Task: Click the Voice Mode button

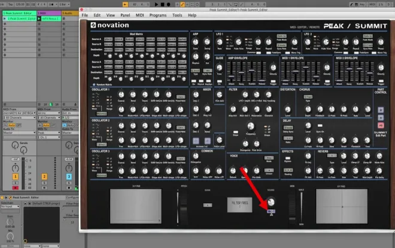Action: point(269,158)
